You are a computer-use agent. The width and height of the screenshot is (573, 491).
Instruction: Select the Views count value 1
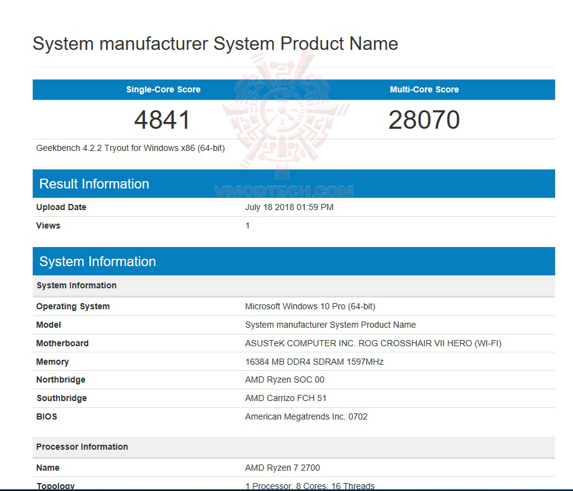point(247,225)
